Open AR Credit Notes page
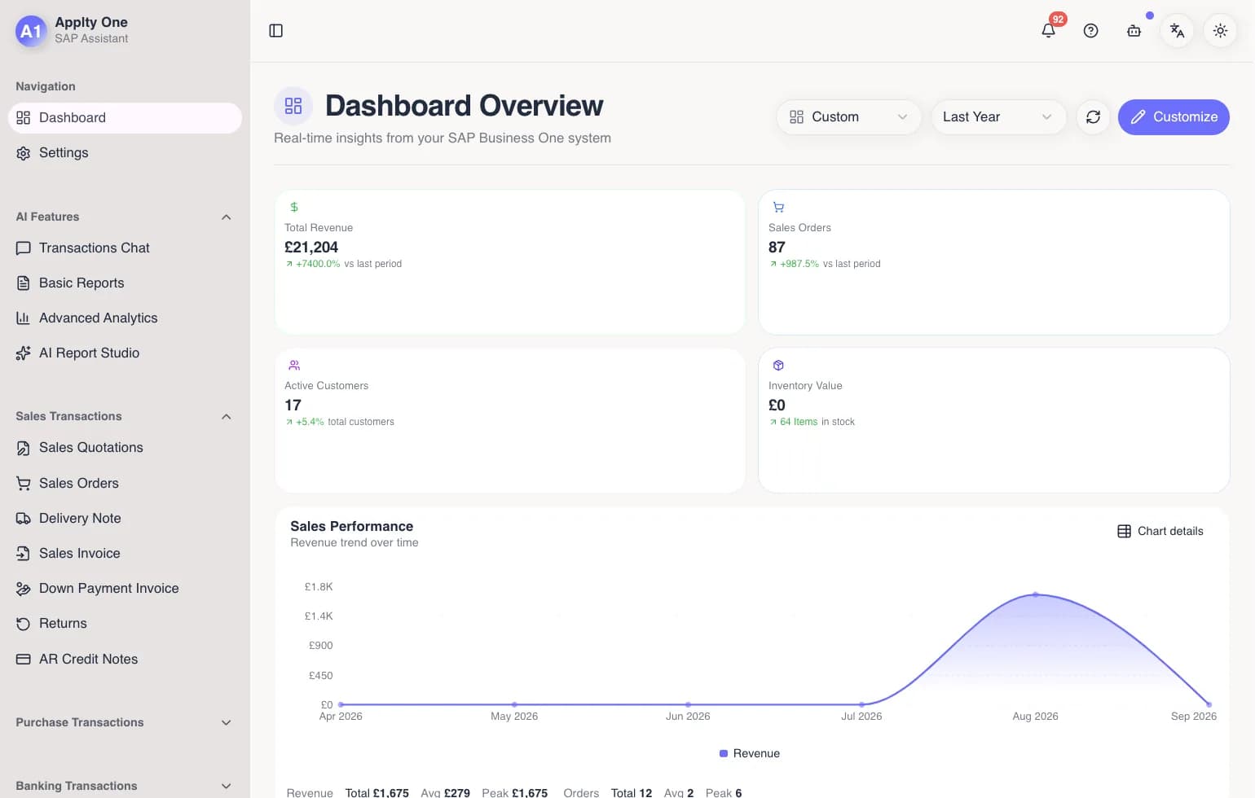 [125, 660]
